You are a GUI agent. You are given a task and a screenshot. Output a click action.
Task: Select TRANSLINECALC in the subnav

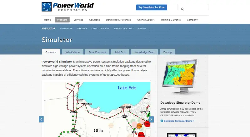[x=123, y=28]
